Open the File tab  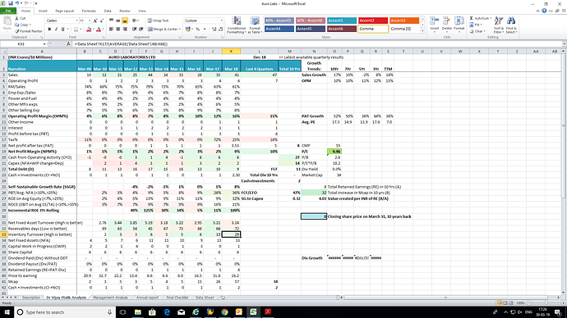click(x=8, y=11)
